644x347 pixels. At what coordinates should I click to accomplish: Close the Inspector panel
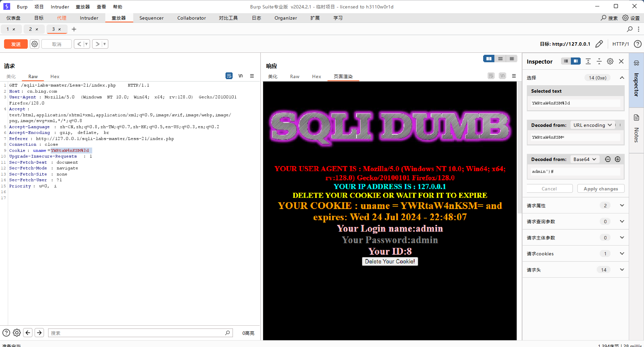(x=621, y=61)
